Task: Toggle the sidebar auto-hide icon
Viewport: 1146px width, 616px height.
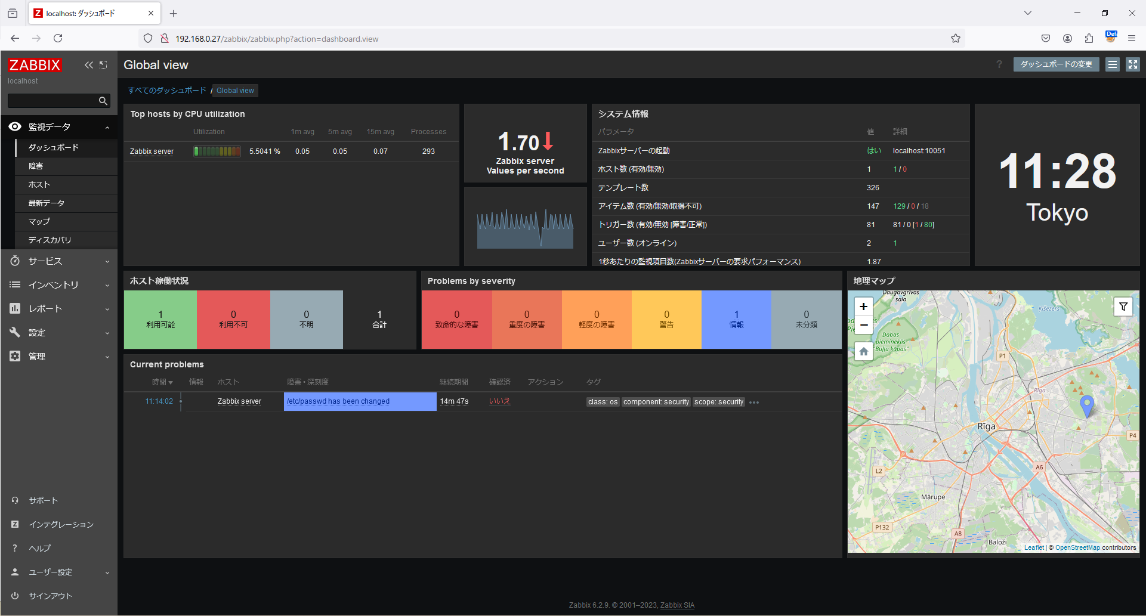Action: [103, 65]
